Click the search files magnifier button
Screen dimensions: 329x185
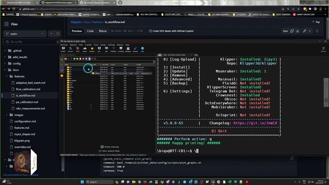tap(58, 33)
